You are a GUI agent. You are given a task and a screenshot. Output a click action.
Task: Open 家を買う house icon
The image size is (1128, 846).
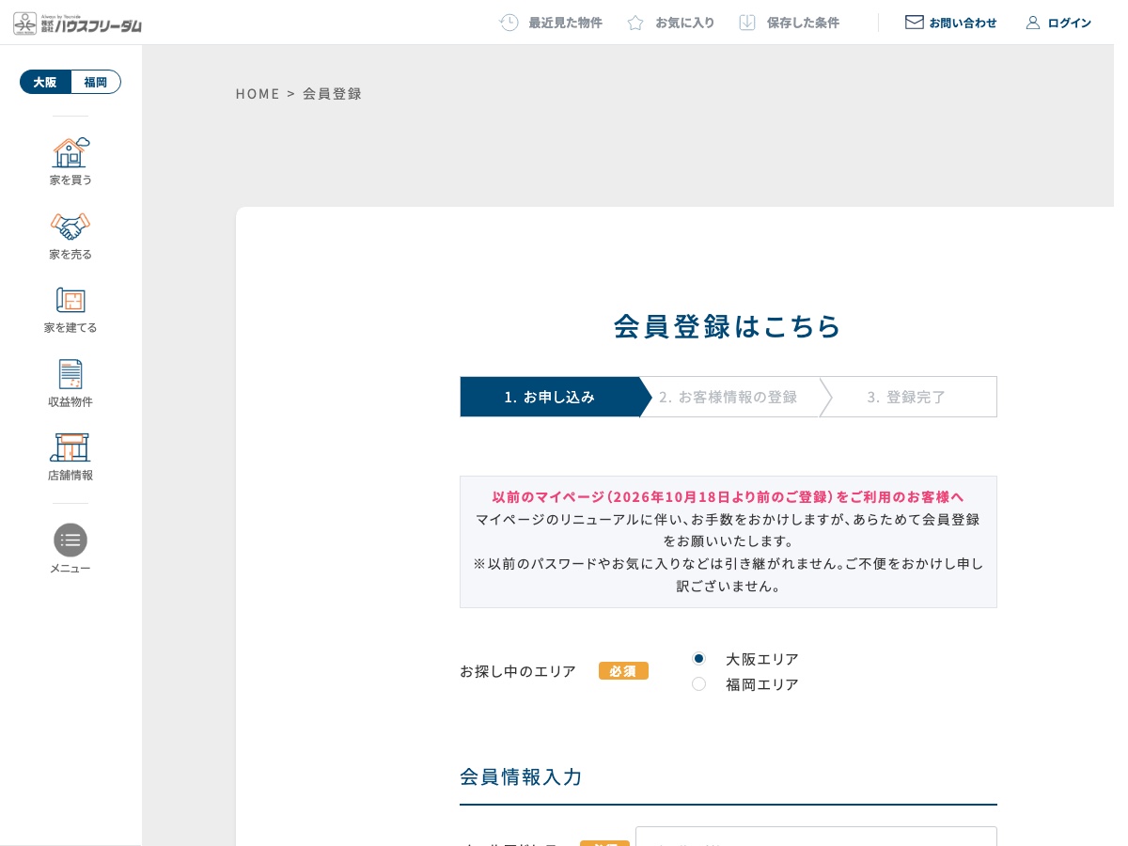70,151
